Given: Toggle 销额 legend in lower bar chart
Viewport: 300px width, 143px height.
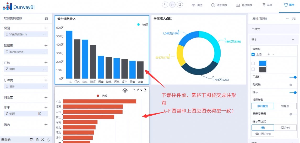Looking at the screenshot, I should coord(102,96).
